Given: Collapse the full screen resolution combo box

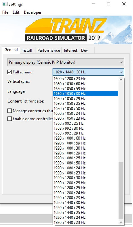Looking at the screenshot, I should click(88, 72).
